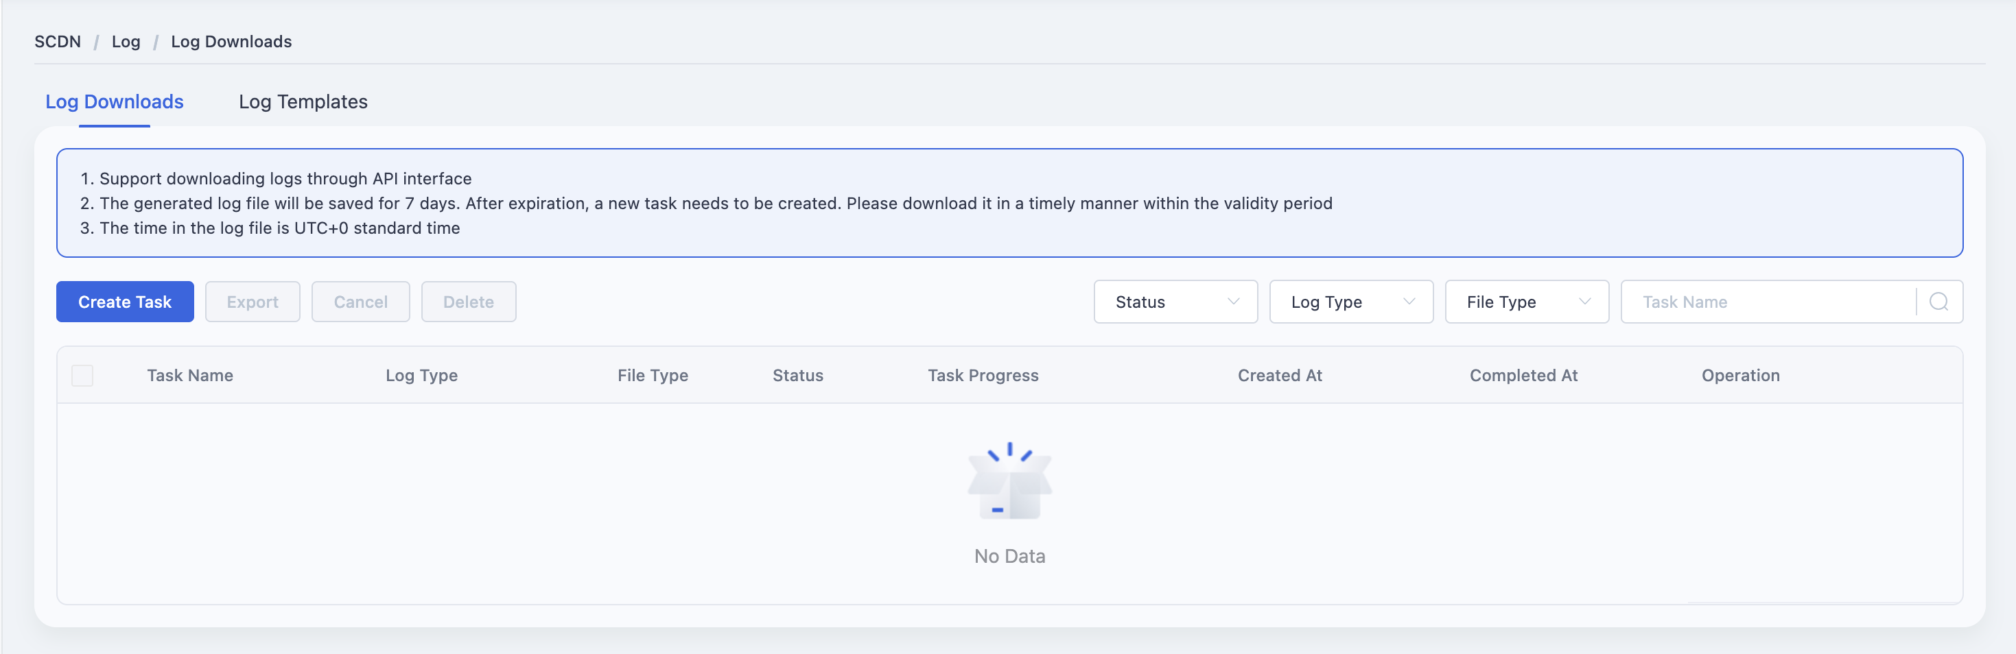Click the search magnifier icon
2016x654 pixels.
(x=1938, y=301)
